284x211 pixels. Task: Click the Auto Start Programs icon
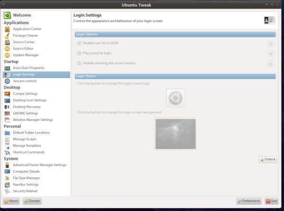click(7, 68)
